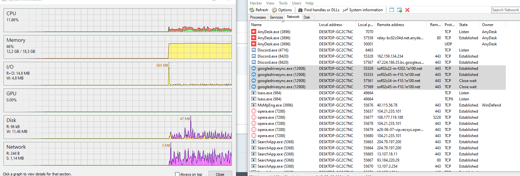Switch to the Disk tab
Viewport: 520px width, 176px height.
coord(307,17)
